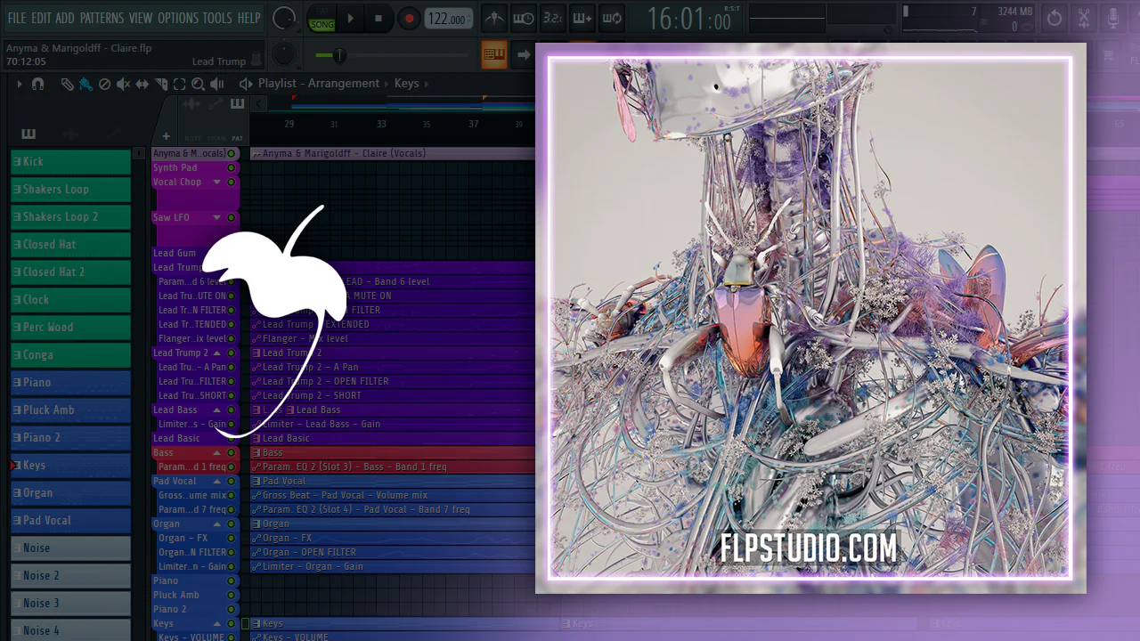Image resolution: width=1140 pixels, height=641 pixels.
Task: Click the master volume knob
Action: [x=284, y=18]
